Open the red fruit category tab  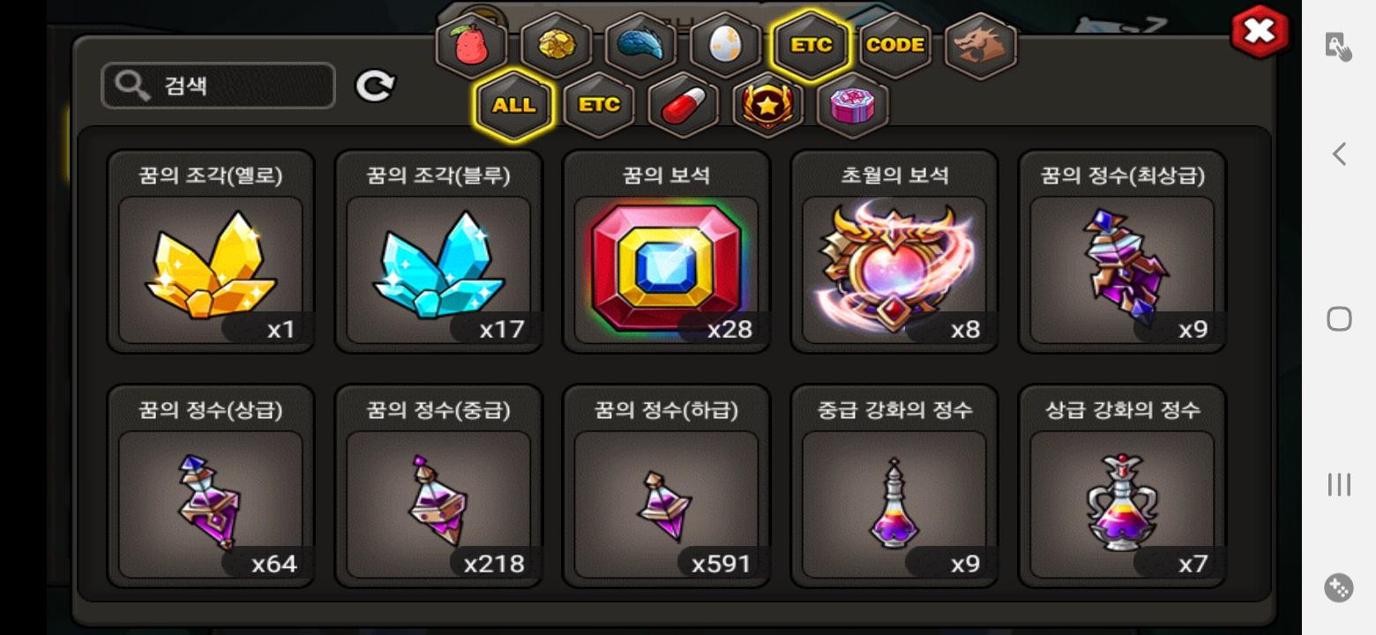tap(472, 45)
